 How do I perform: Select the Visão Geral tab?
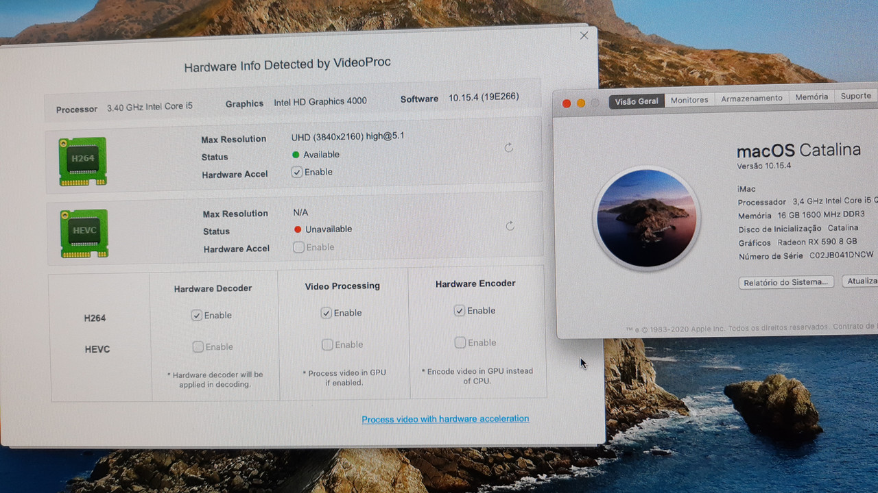click(637, 101)
